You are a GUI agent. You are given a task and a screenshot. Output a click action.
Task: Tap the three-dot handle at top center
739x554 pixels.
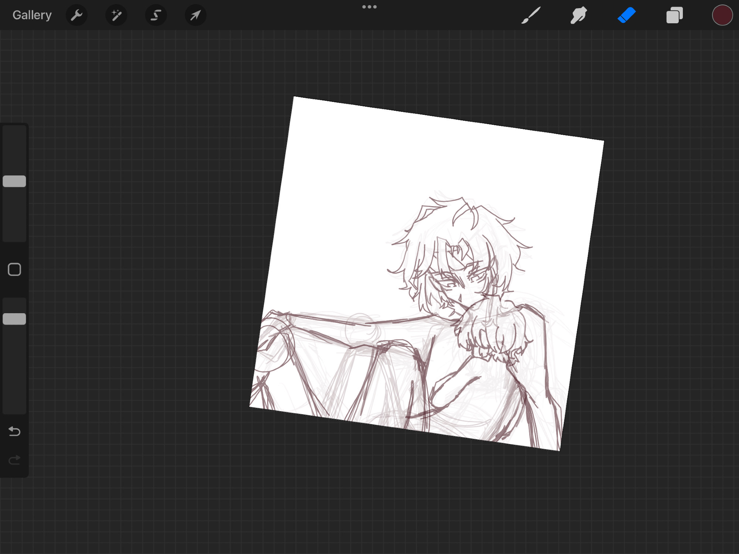click(x=369, y=7)
